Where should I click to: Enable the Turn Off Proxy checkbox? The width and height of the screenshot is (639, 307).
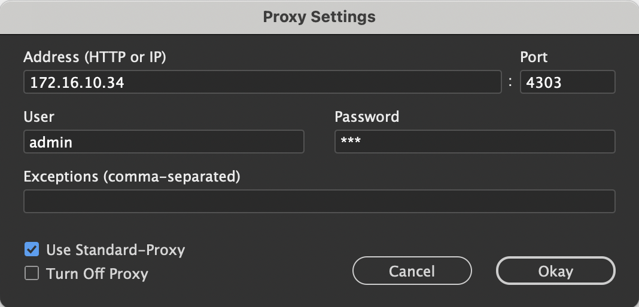32,274
